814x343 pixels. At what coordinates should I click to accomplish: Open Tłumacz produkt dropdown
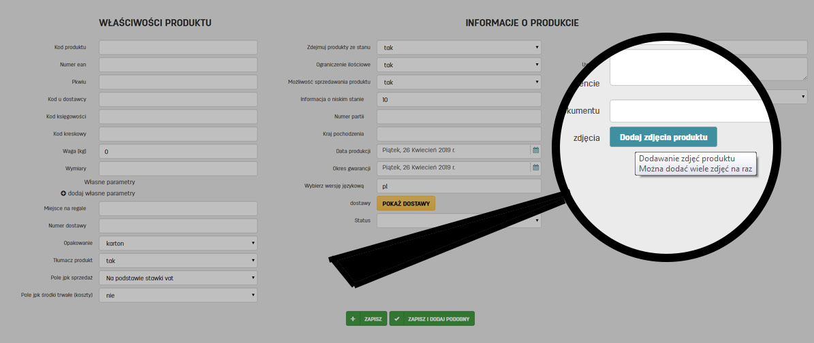(178, 260)
